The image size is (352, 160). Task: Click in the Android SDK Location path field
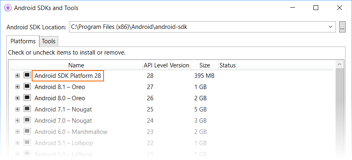click(x=197, y=27)
